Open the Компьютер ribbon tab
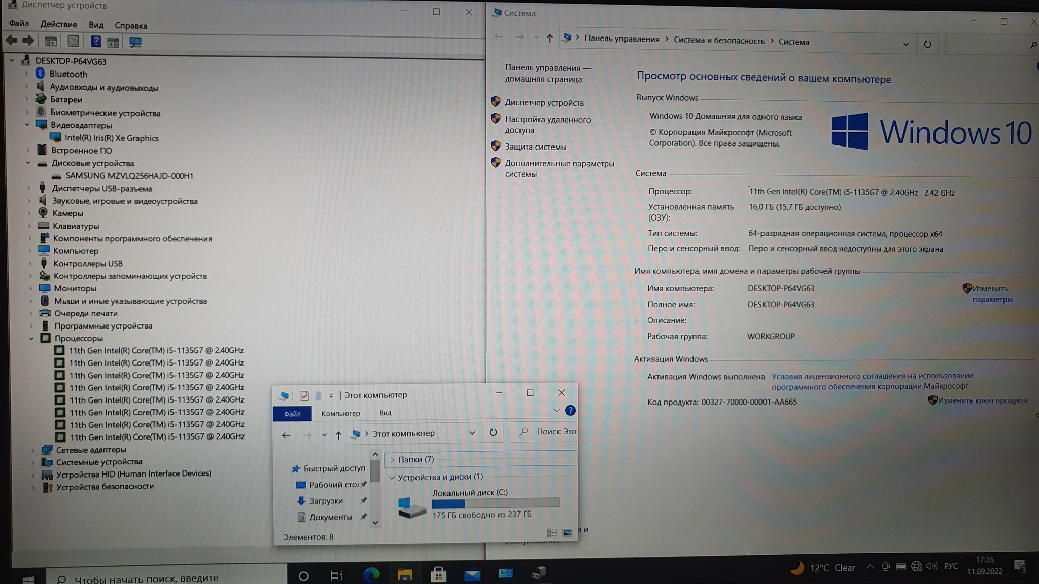The width and height of the screenshot is (1039, 584). coord(340,413)
